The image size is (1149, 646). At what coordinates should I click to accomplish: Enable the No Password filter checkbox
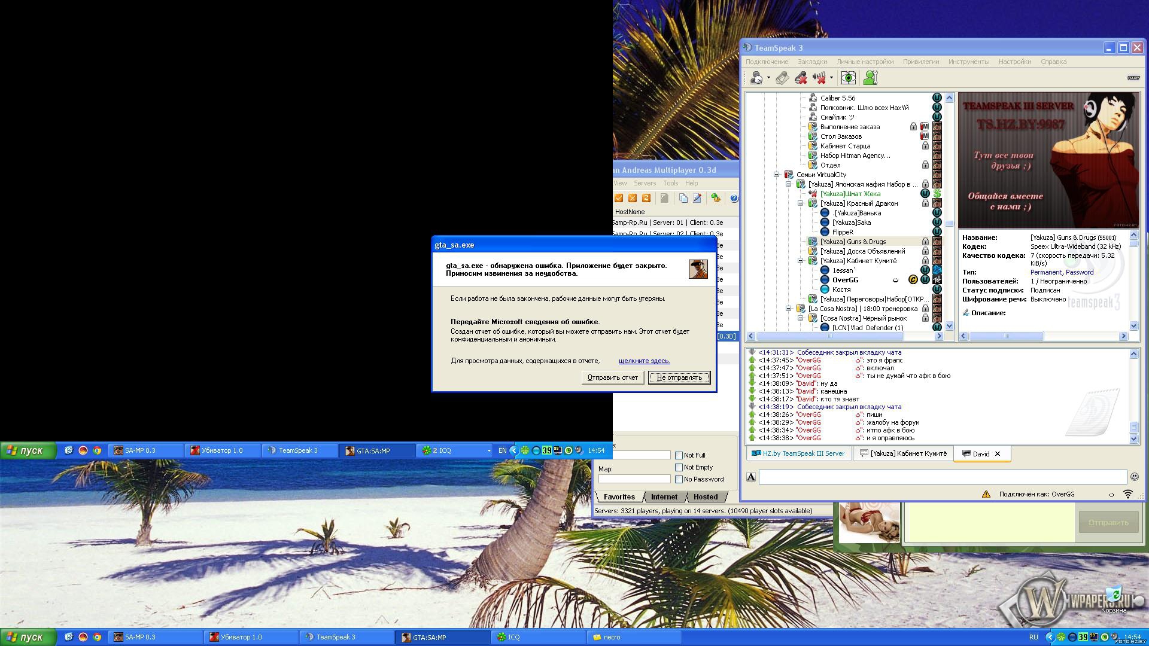(679, 479)
